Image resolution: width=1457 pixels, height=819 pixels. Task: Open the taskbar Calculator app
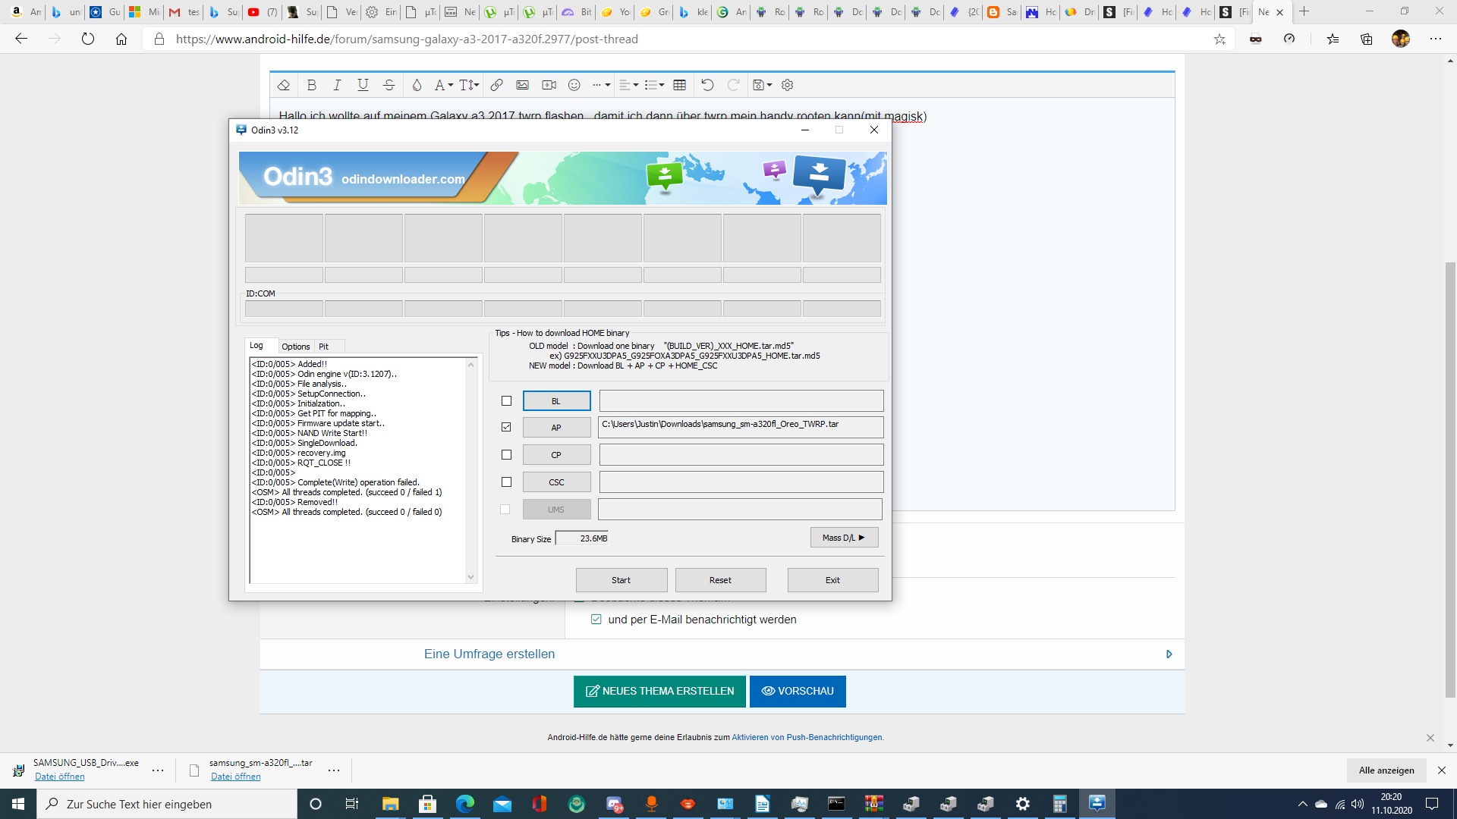pos(1059,804)
